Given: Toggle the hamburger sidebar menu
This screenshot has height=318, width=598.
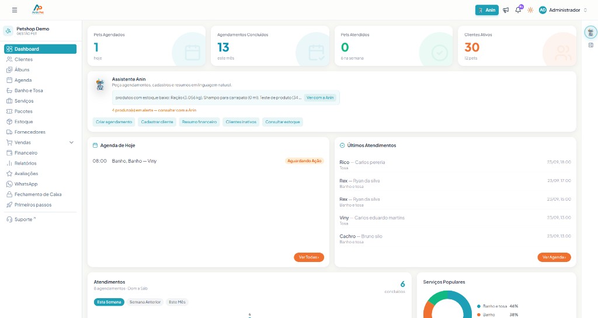Looking at the screenshot, I should point(15,10).
